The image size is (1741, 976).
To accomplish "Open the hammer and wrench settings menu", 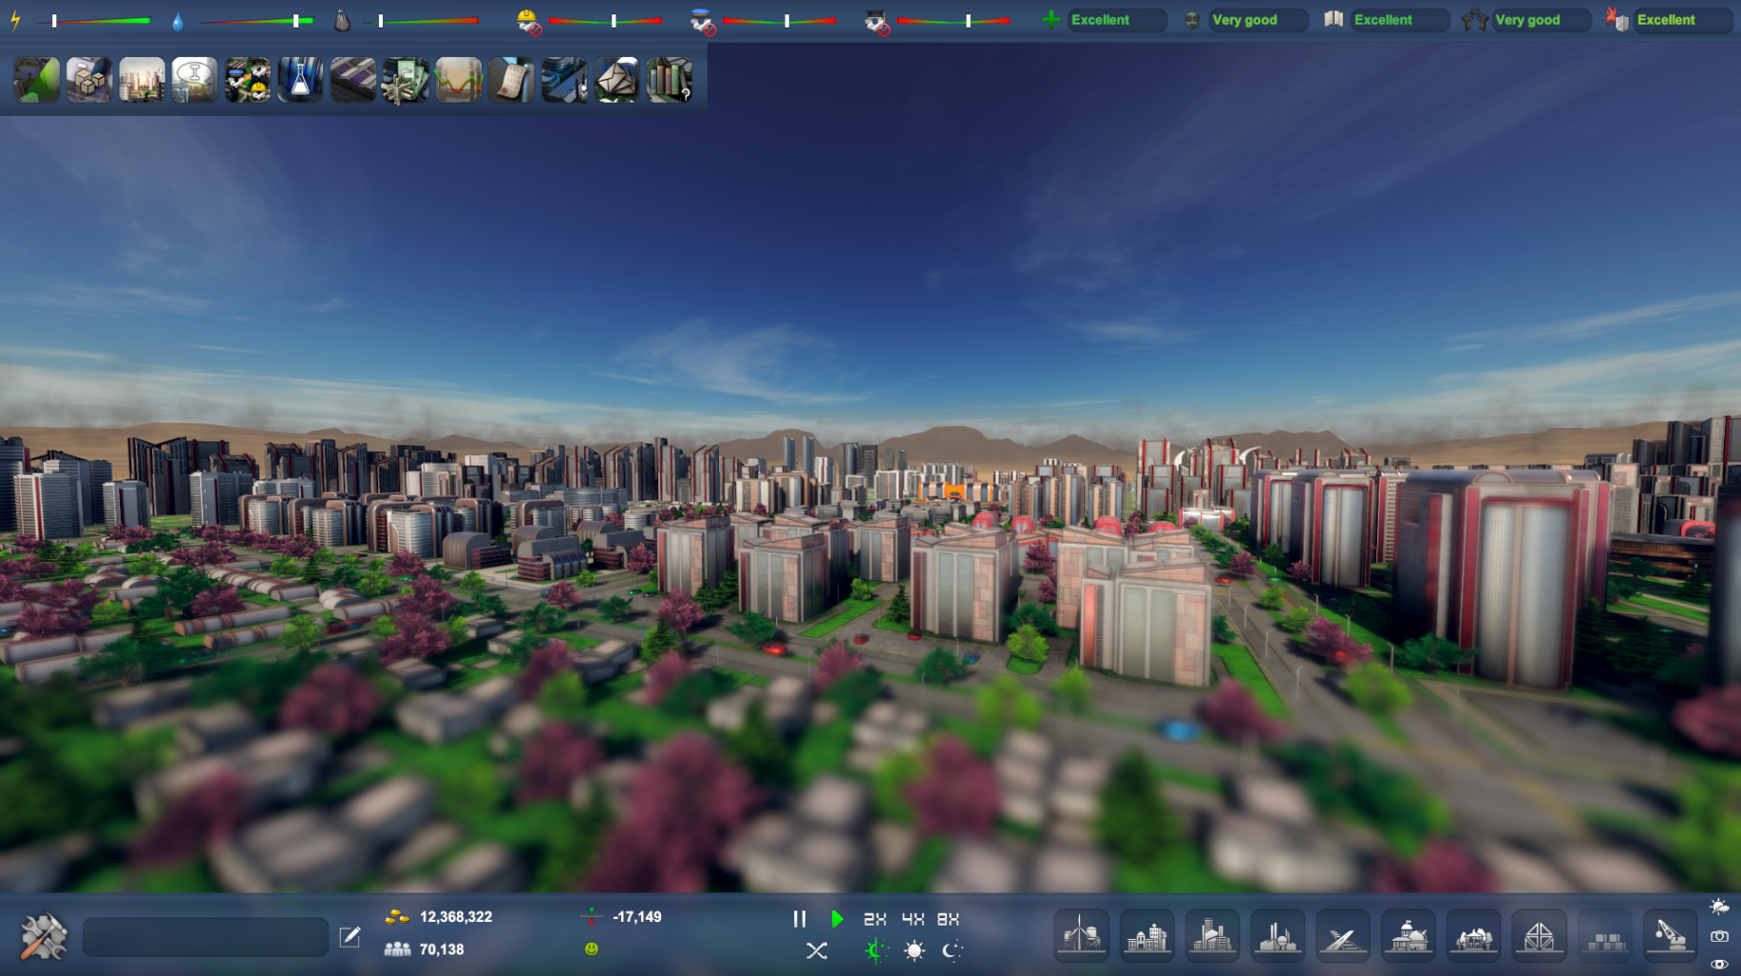I will [44, 936].
